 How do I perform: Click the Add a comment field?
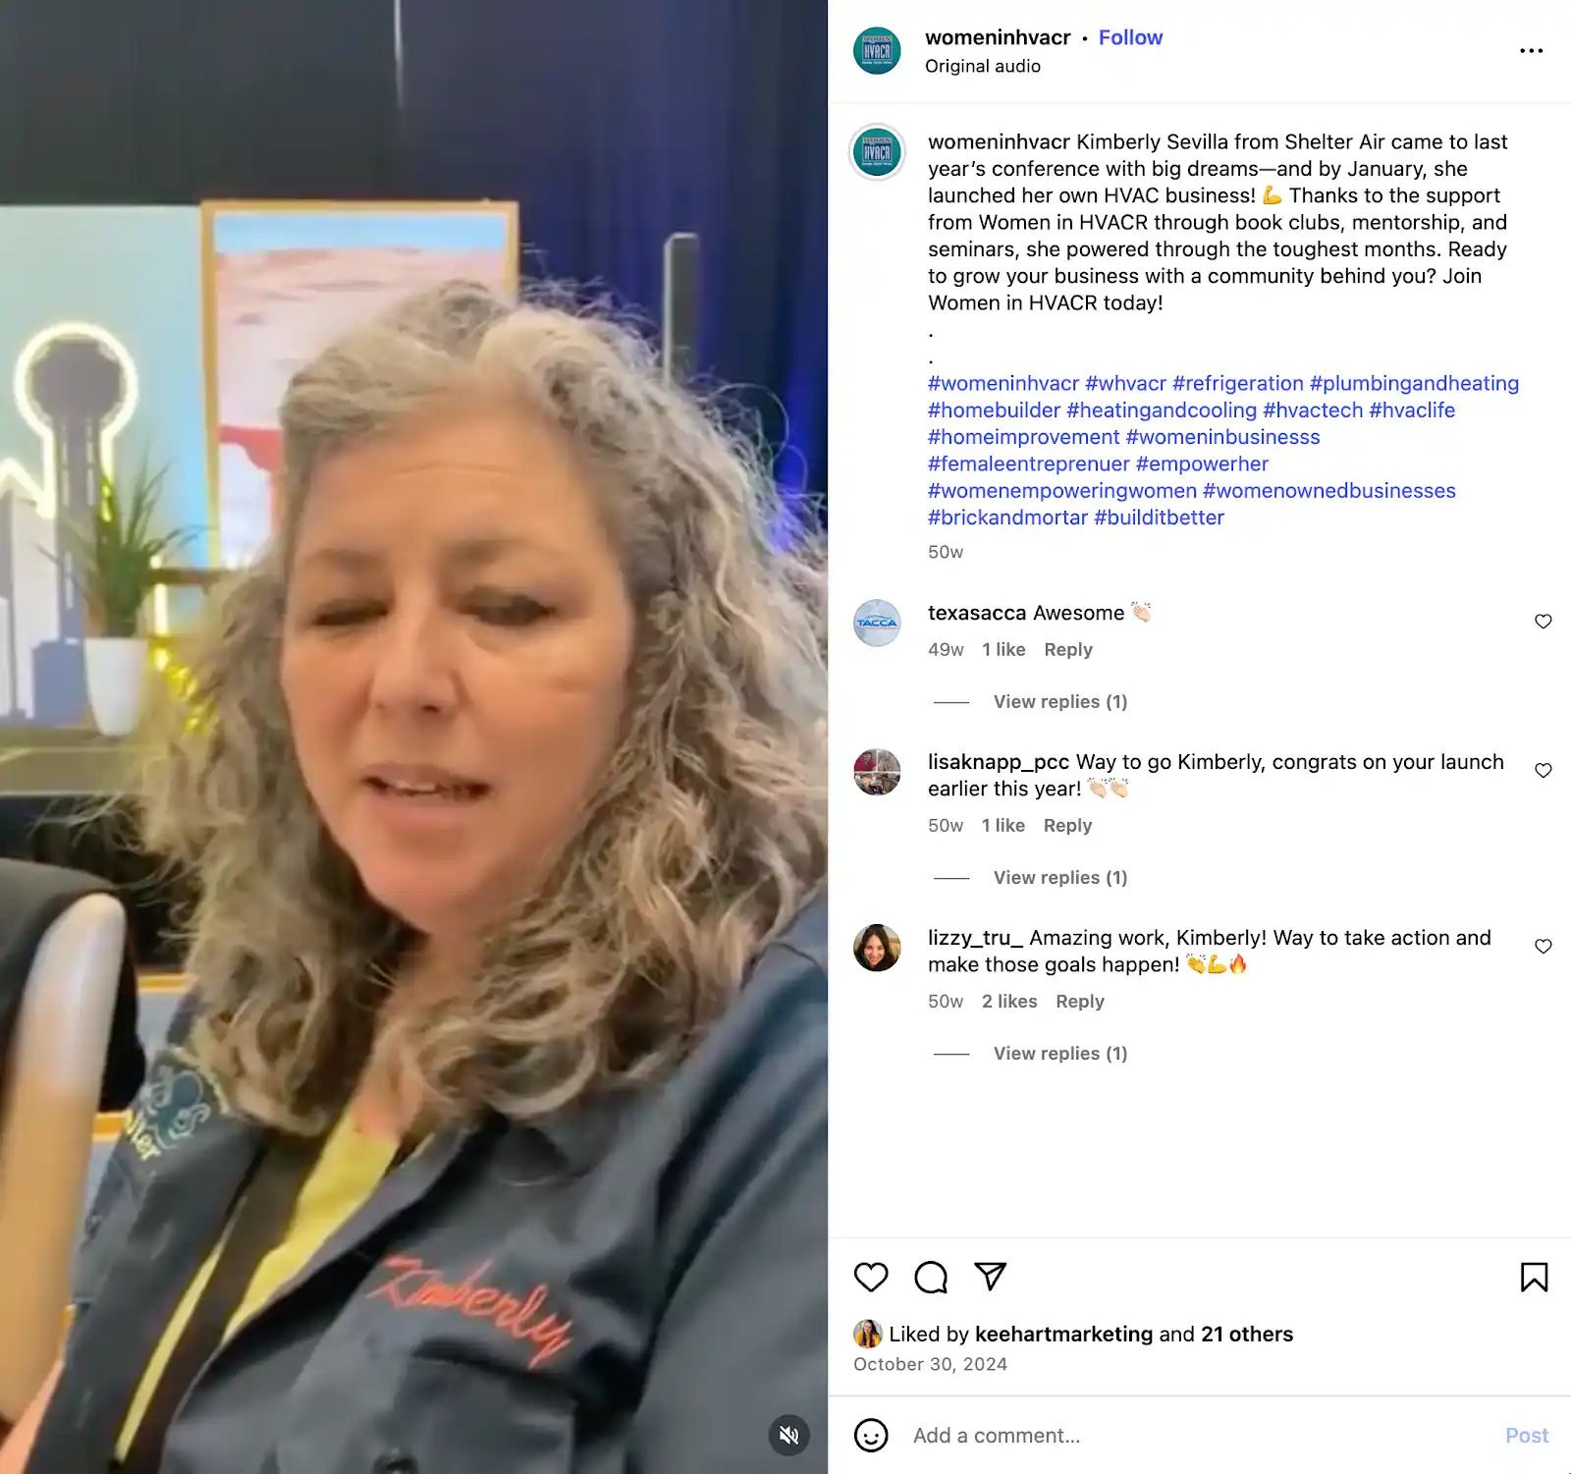(1198, 1435)
